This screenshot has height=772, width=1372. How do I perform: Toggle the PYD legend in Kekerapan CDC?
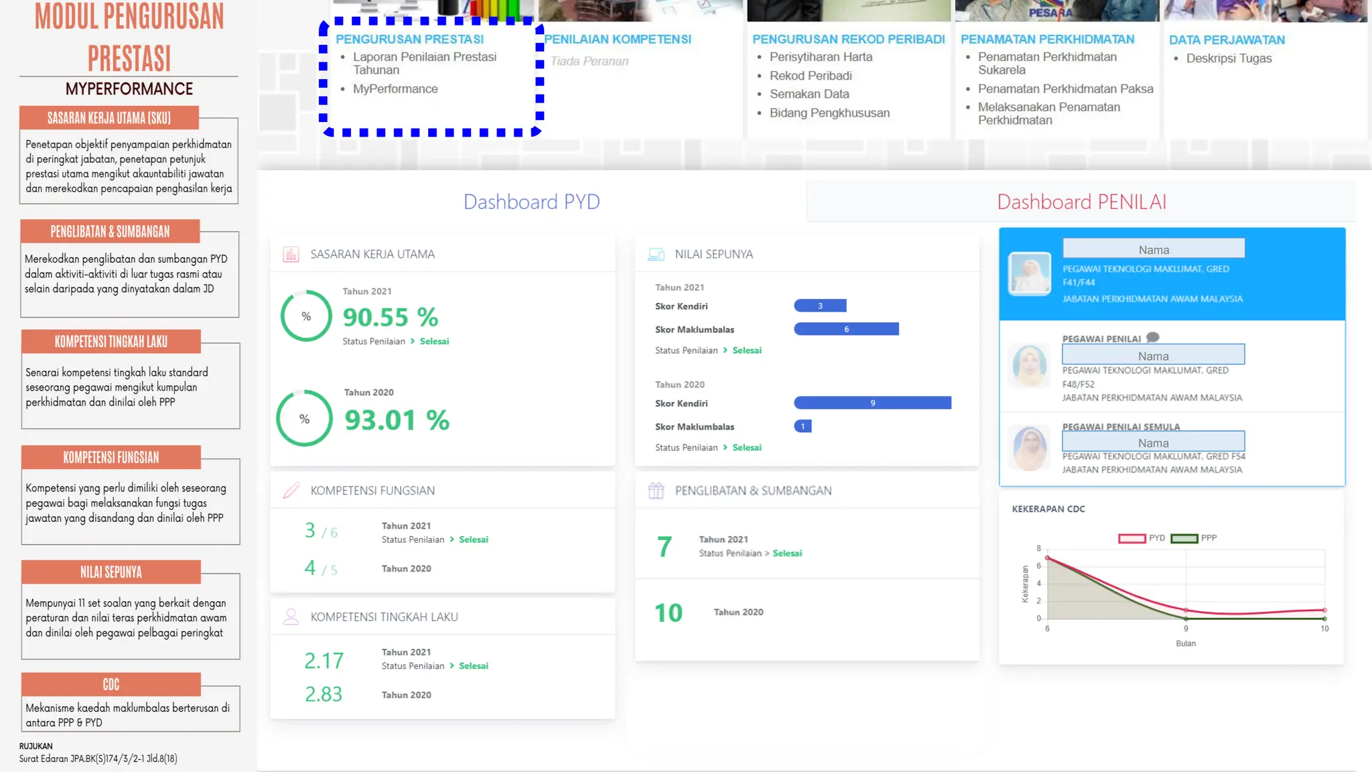[x=1132, y=538]
